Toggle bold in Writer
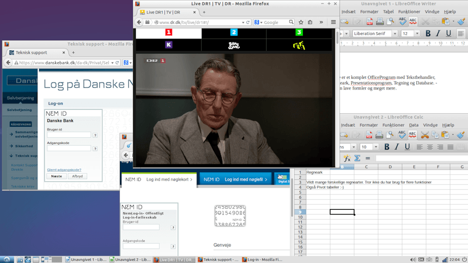 point(428,34)
